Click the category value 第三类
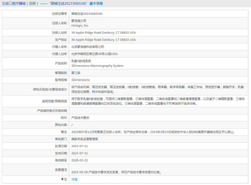The height and width of the screenshot is (185, 251). pos(76,73)
